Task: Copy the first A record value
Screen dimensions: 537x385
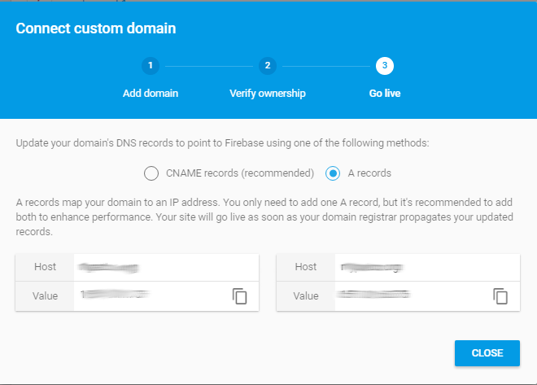Action: [x=240, y=295]
